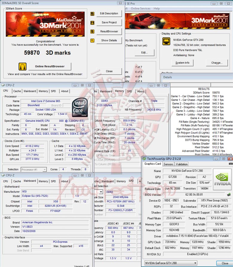Click the lower CPU-Z Mainboard window title icon
The image size is (233, 267).
point(3,175)
